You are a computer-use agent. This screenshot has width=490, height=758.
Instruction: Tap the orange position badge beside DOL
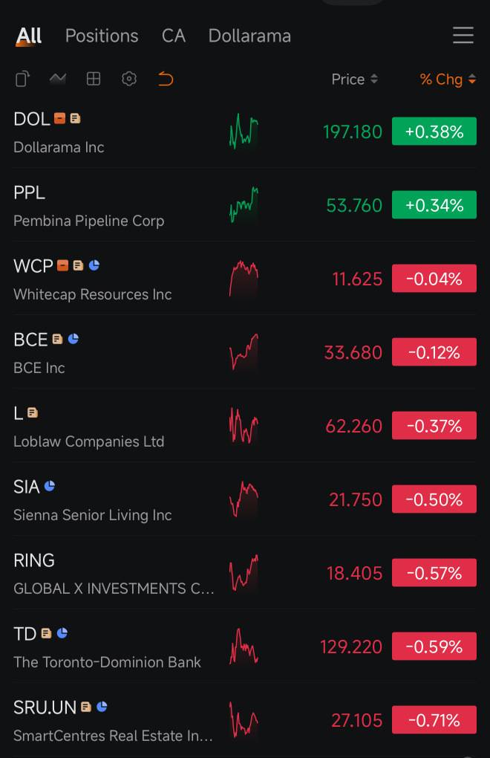point(59,118)
